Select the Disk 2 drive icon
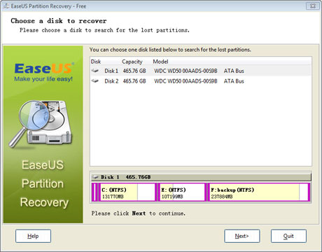The width and height of the screenshot is (322, 252). click(x=94, y=80)
